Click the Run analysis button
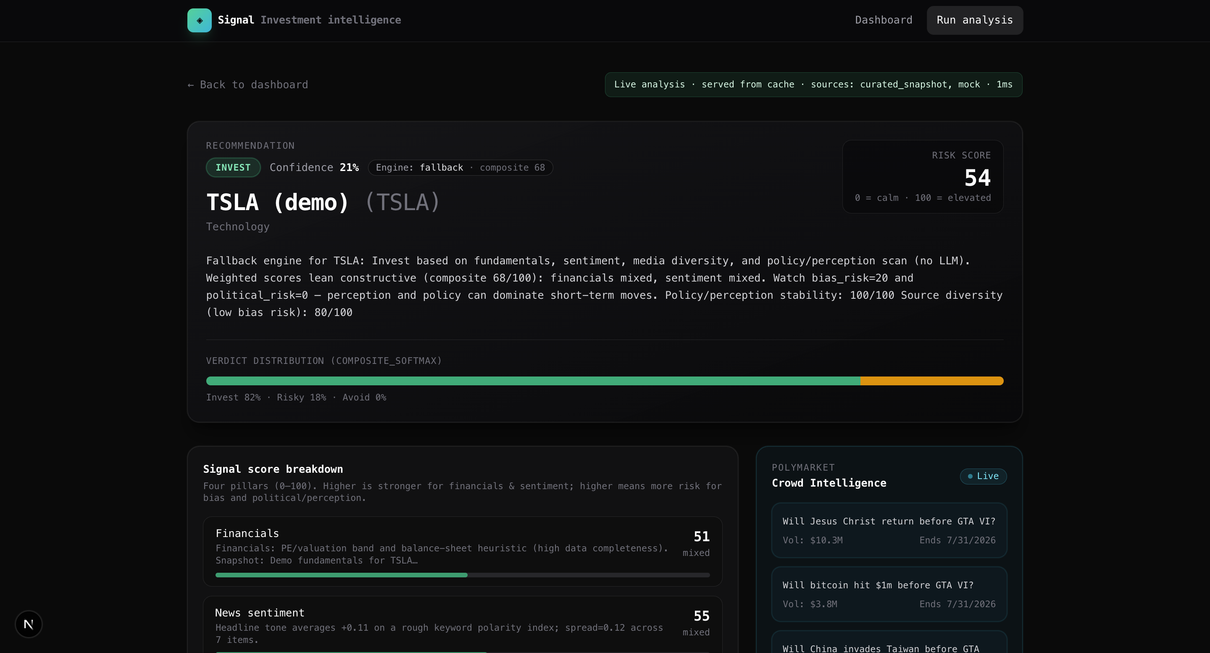This screenshot has width=1210, height=653. point(974,20)
